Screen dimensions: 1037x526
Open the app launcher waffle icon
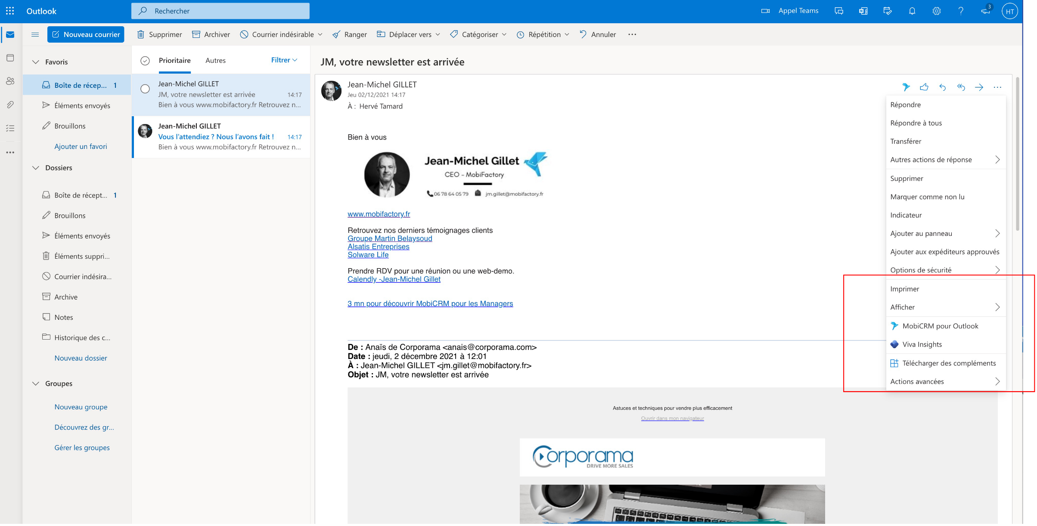click(10, 11)
